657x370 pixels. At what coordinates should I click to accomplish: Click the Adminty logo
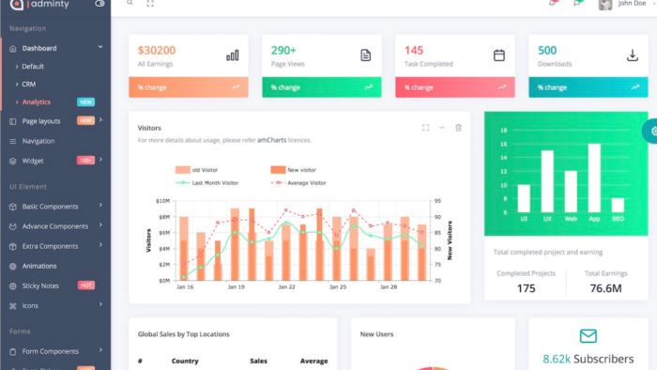pyautogui.click(x=39, y=4)
